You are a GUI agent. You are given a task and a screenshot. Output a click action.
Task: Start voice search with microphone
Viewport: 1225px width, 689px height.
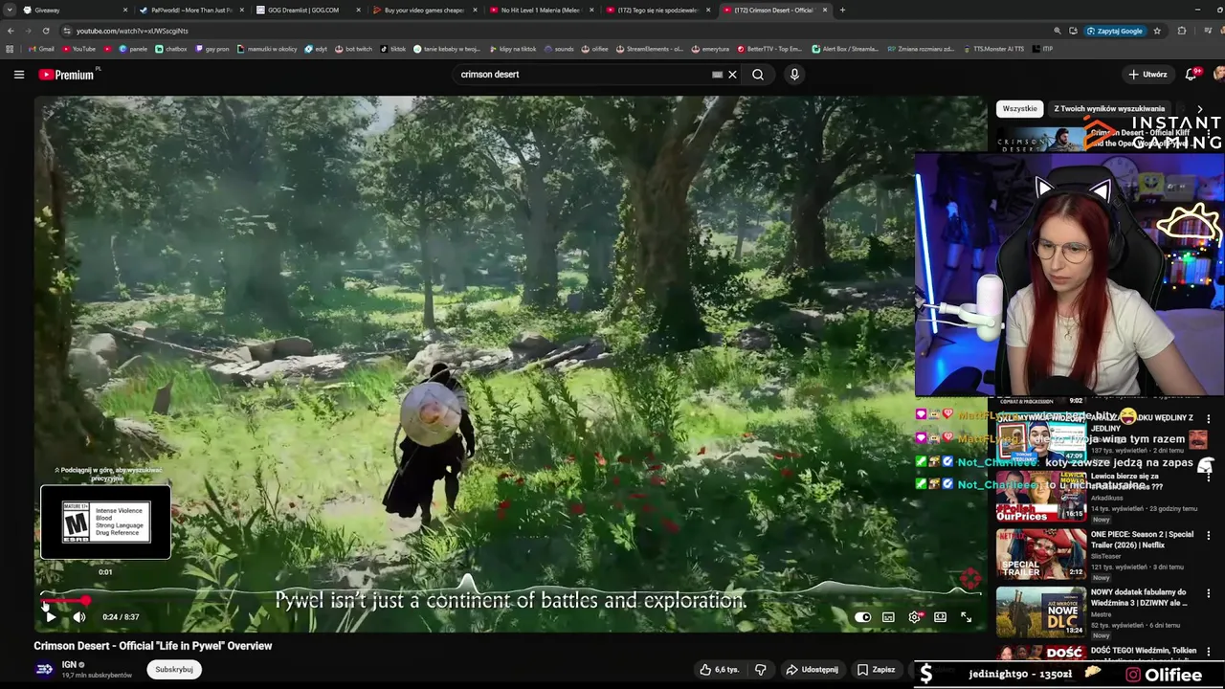[x=794, y=75]
